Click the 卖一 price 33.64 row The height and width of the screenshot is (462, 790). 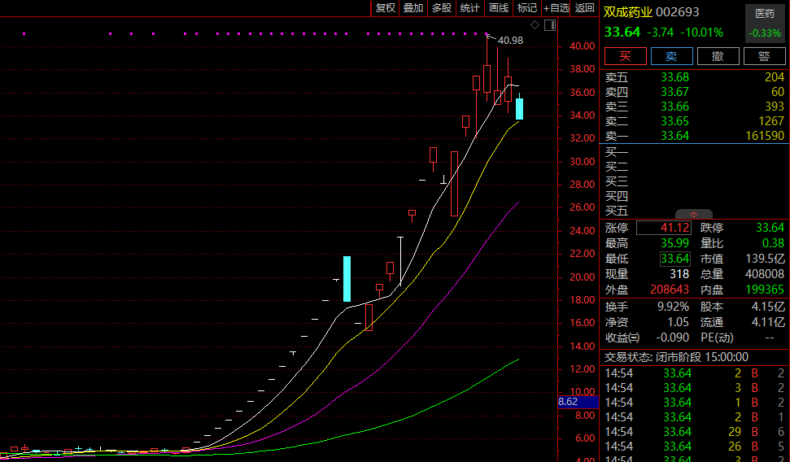674,136
